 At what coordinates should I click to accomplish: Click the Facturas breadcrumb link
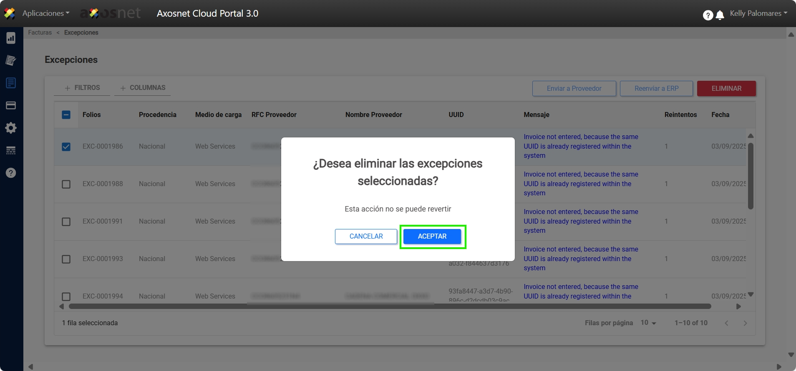pyautogui.click(x=40, y=32)
